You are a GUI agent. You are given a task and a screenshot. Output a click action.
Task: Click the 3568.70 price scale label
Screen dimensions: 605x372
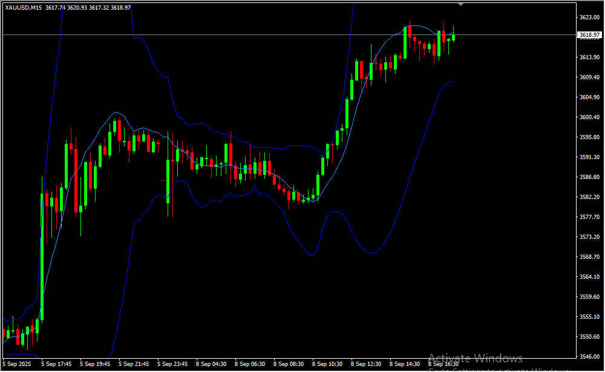tap(589, 257)
